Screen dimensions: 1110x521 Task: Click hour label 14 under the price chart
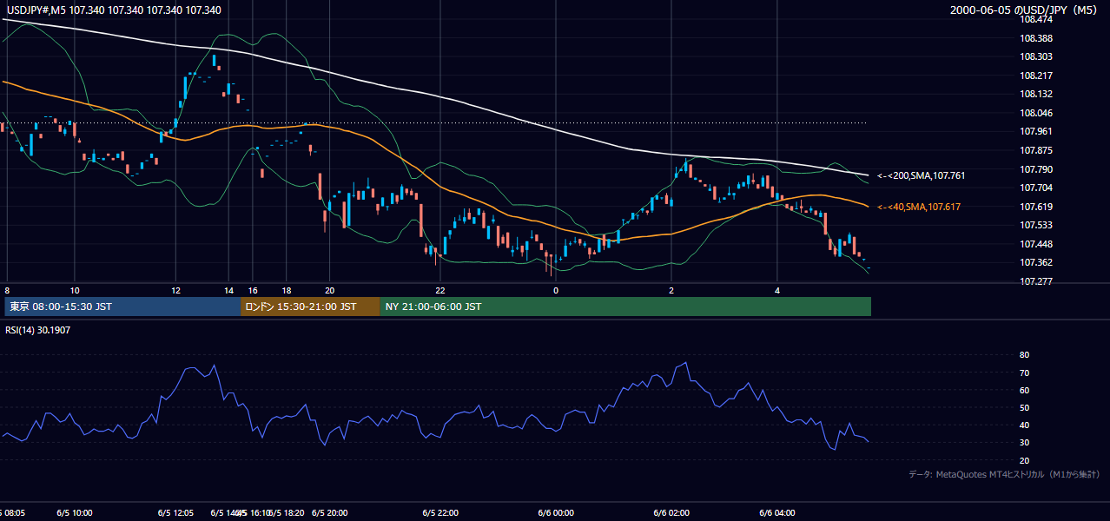point(228,290)
